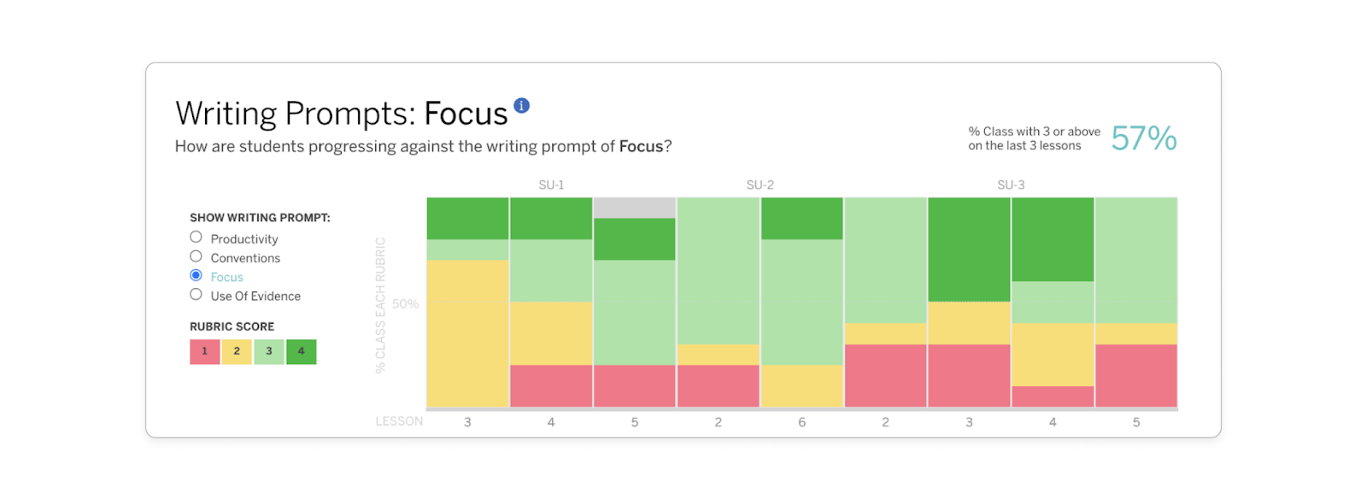1367x499 pixels.
Task: Click the Lesson 6 label under SU-2
Action: pos(802,420)
